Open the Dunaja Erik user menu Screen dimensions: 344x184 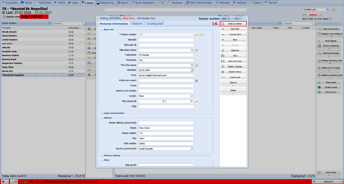(x=327, y=182)
